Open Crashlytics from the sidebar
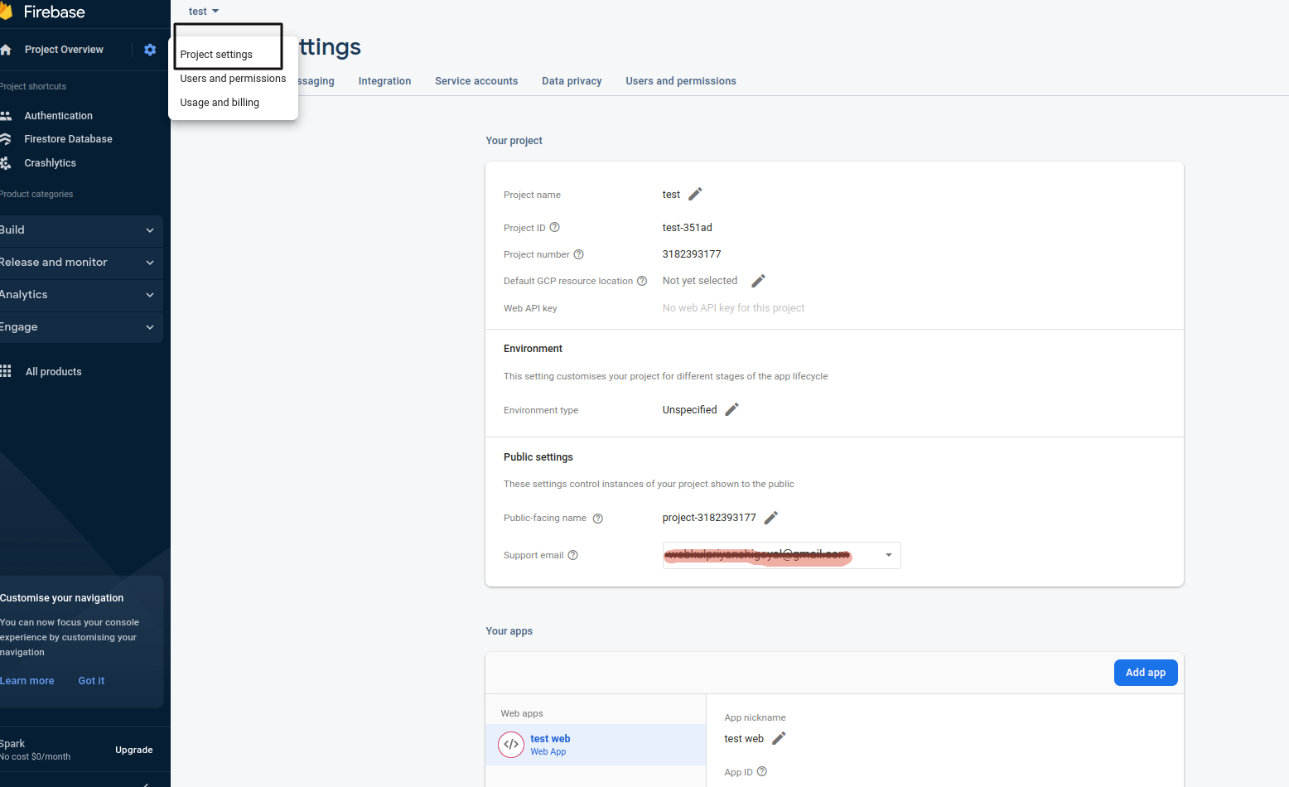The height and width of the screenshot is (787, 1289). [x=50, y=162]
